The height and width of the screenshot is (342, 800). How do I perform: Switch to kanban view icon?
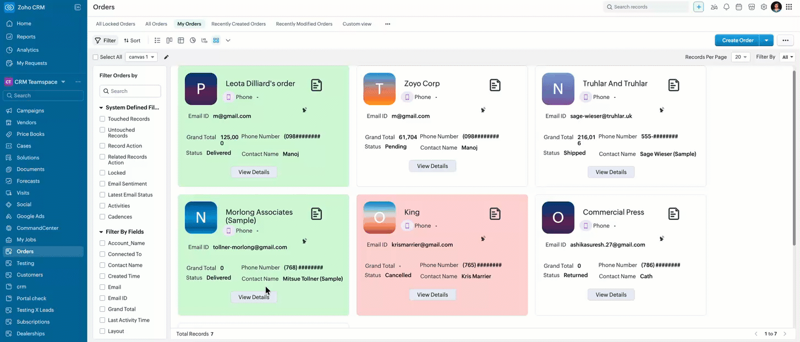click(169, 41)
